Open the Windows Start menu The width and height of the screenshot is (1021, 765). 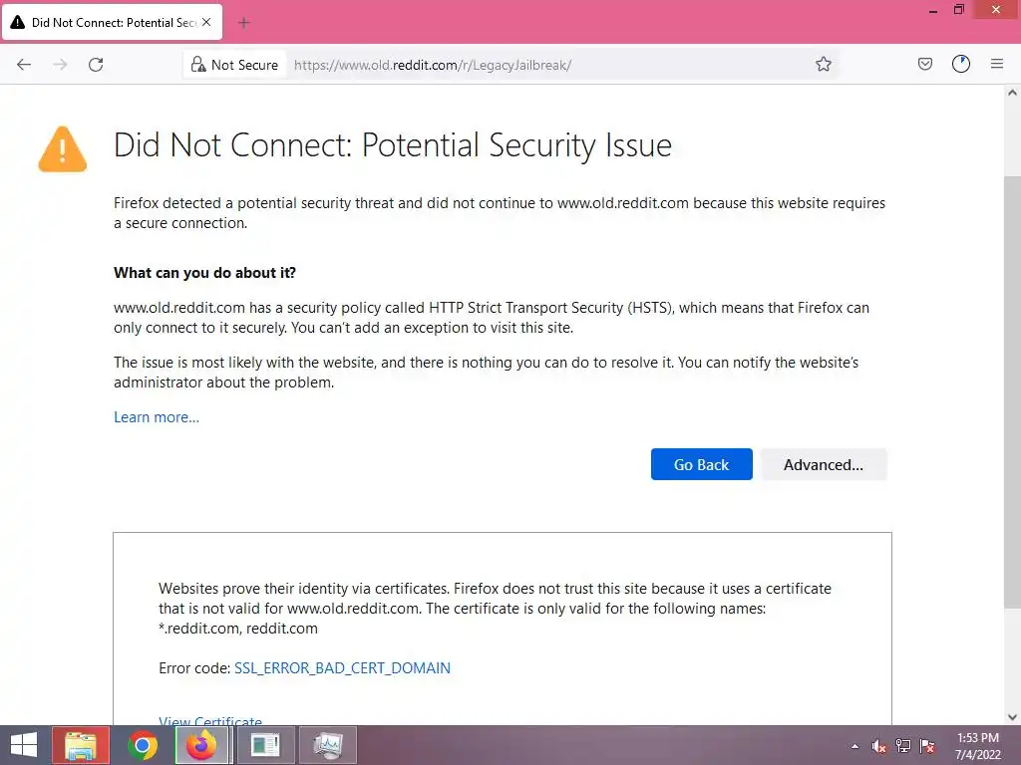tap(24, 745)
